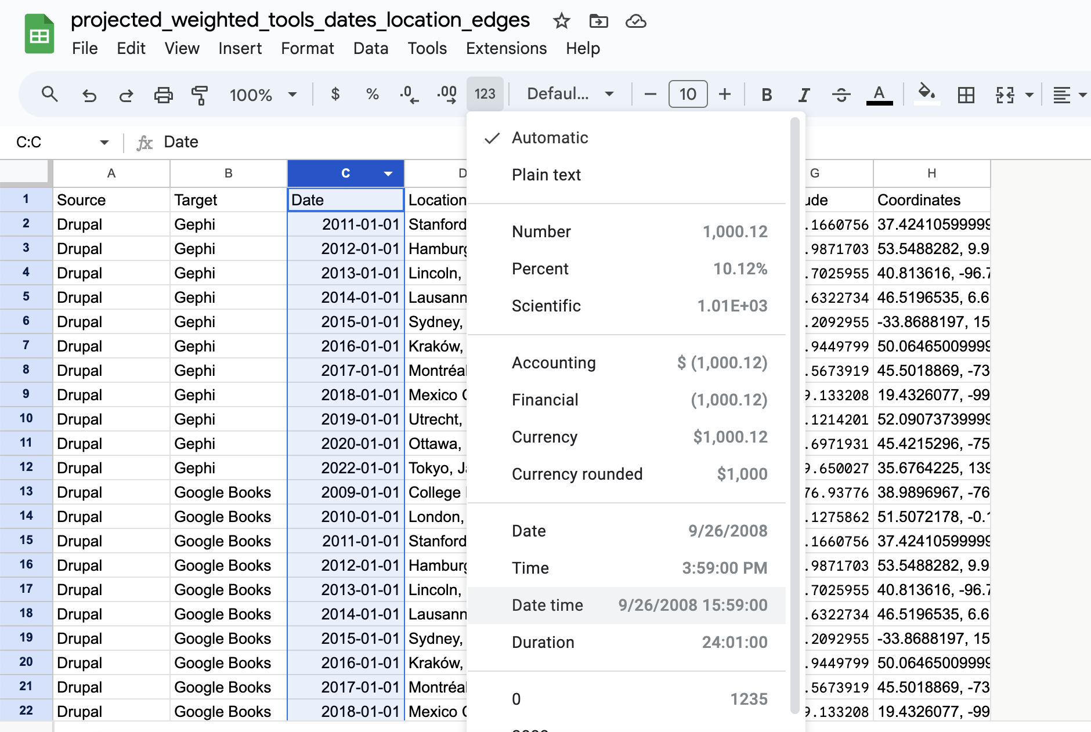The image size is (1091, 732).
Task: Open the fill color paint bucket
Action: click(926, 94)
